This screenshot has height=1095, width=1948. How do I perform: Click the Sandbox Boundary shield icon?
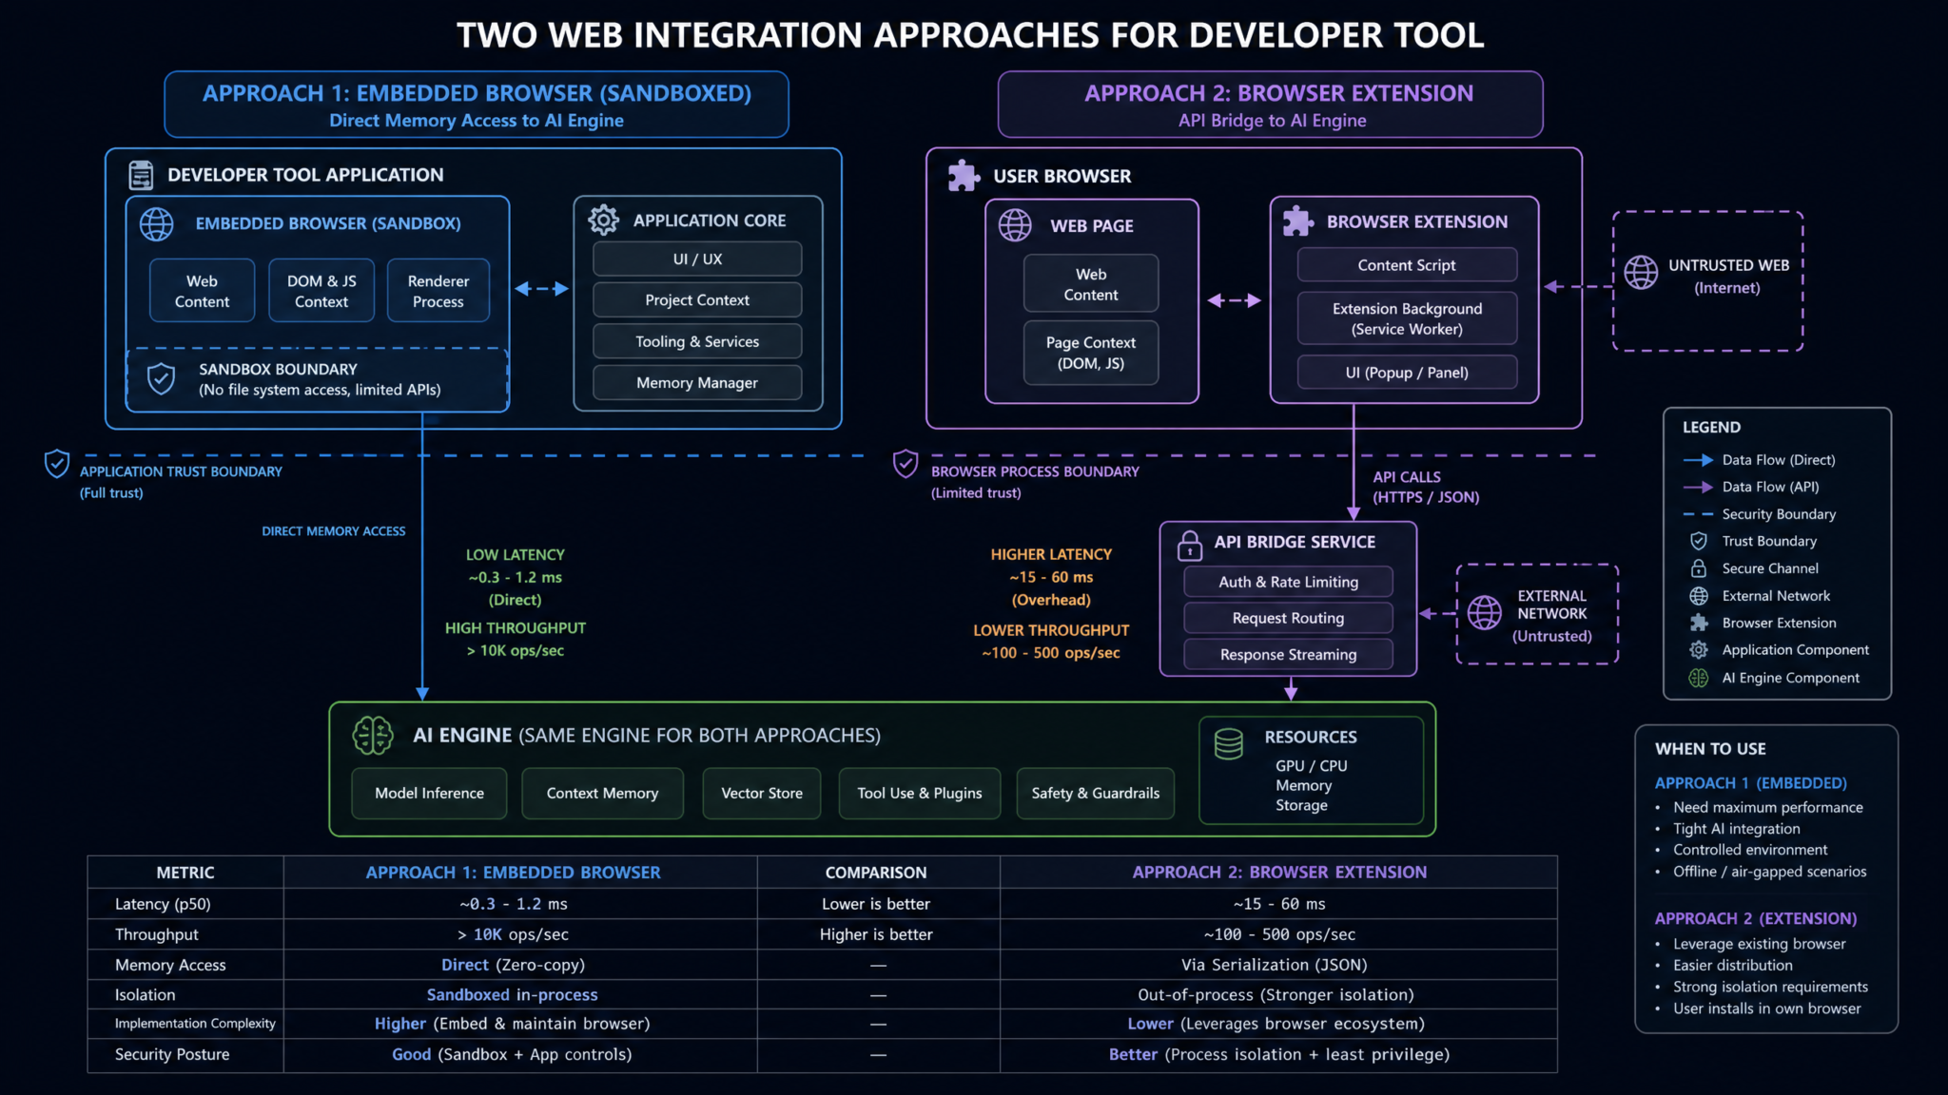click(161, 378)
